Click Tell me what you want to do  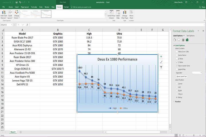[x=81, y=7]
